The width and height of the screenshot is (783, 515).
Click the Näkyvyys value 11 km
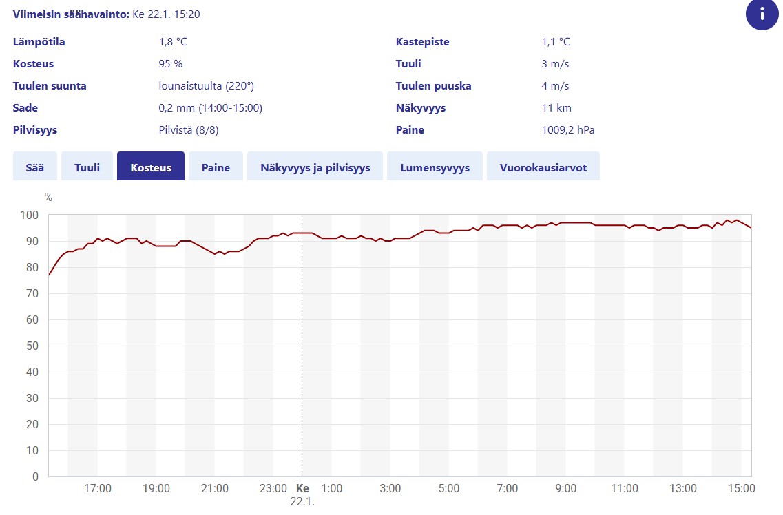[556, 108]
